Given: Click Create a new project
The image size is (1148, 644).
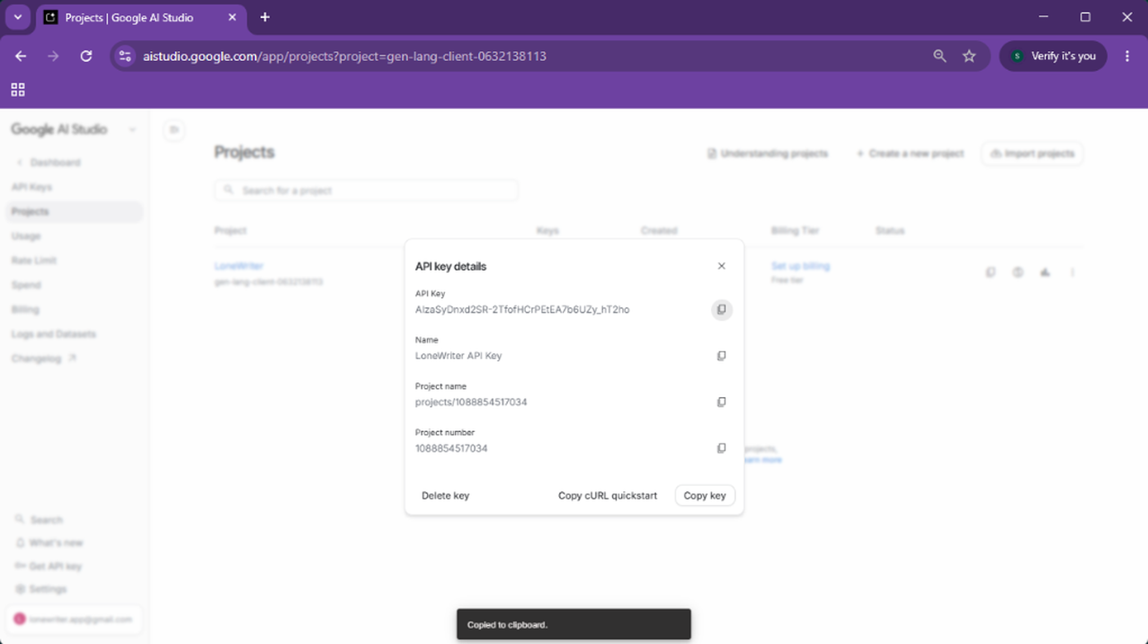Looking at the screenshot, I should pos(910,154).
